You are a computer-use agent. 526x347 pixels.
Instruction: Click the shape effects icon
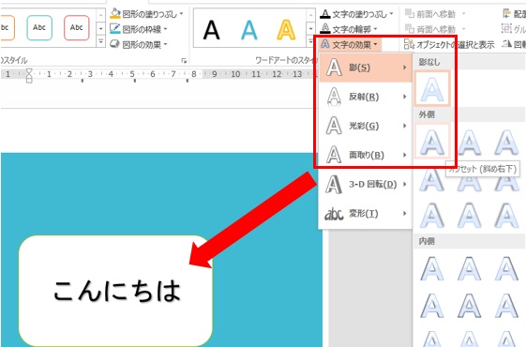(x=115, y=44)
